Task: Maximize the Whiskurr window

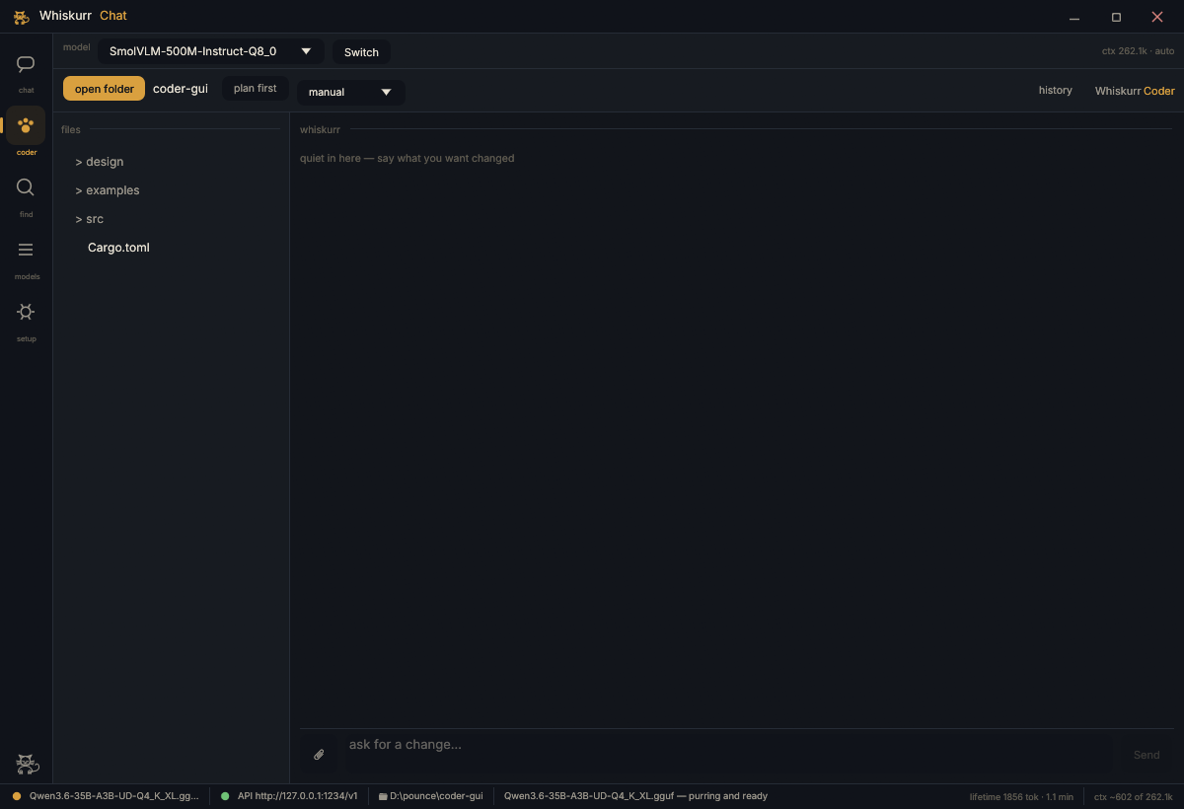Action: pyautogui.click(x=1116, y=17)
